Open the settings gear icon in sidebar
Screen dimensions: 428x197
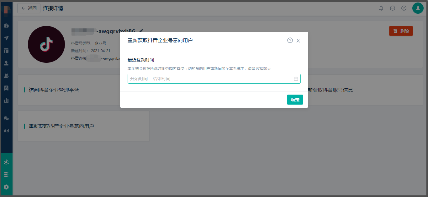pyautogui.click(x=6, y=187)
